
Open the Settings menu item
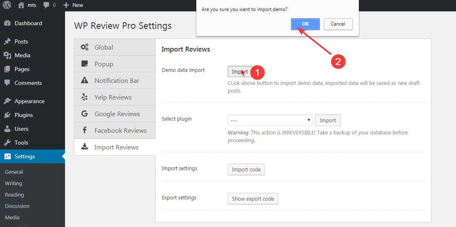[x=33, y=156]
